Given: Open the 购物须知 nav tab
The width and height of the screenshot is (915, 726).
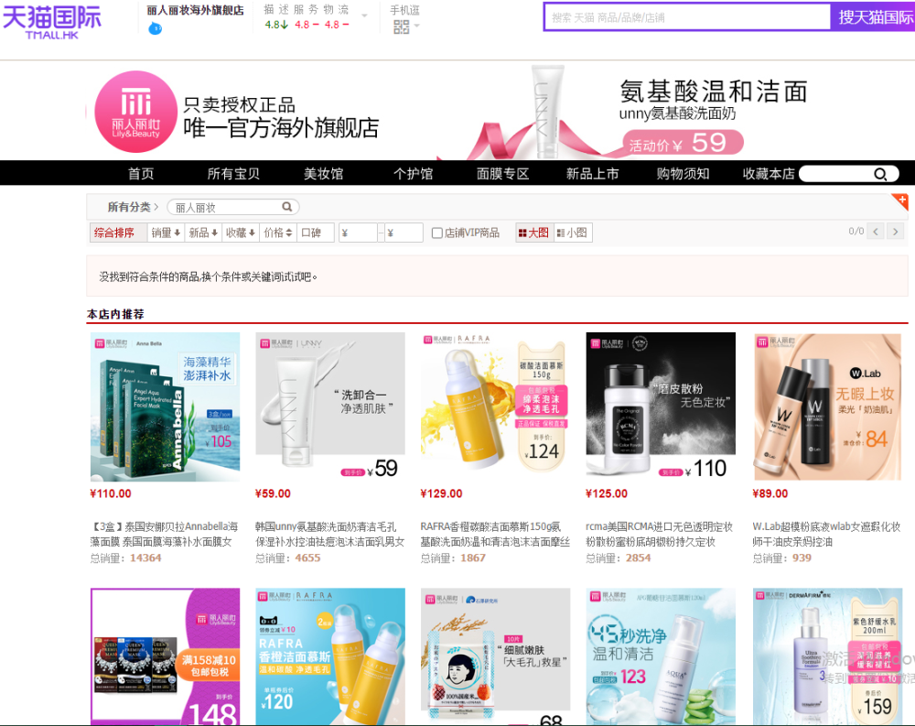Looking at the screenshot, I should tap(683, 173).
